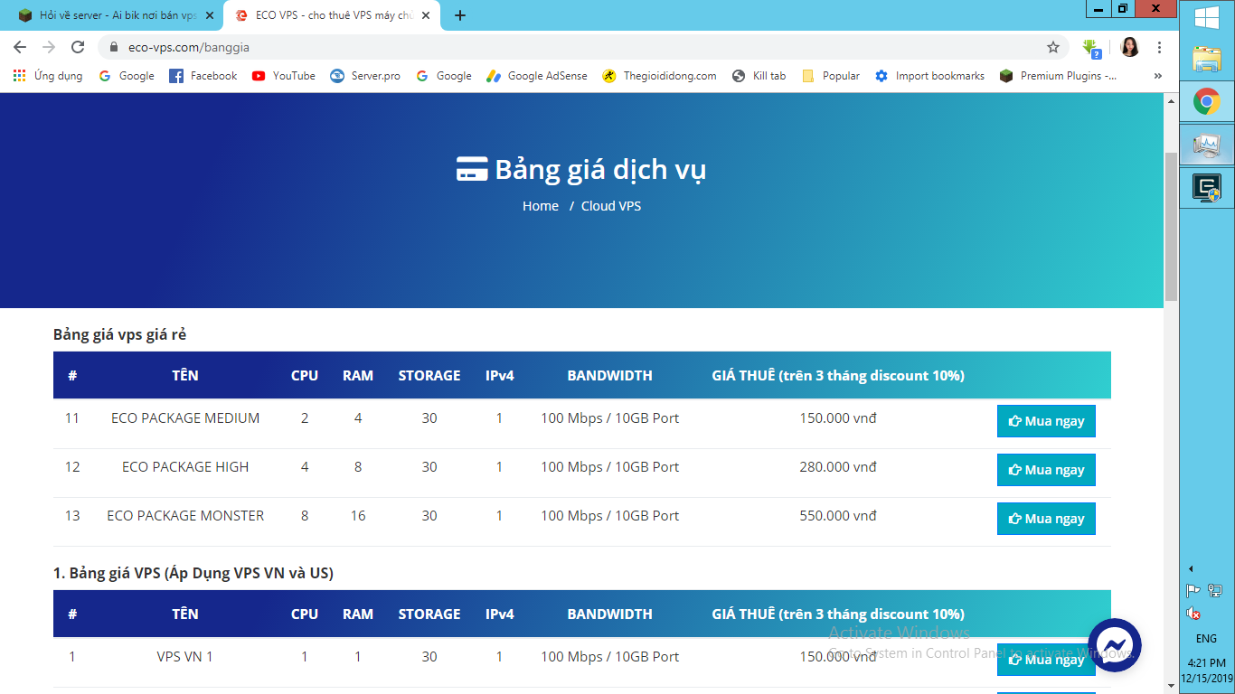Click the 'Bảng giá vps giá rẻ' heading
This screenshot has height=694, width=1235.
(x=119, y=335)
